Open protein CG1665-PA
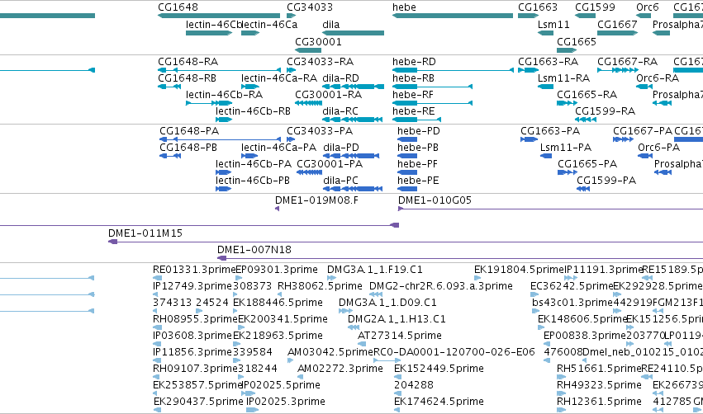 587,164
